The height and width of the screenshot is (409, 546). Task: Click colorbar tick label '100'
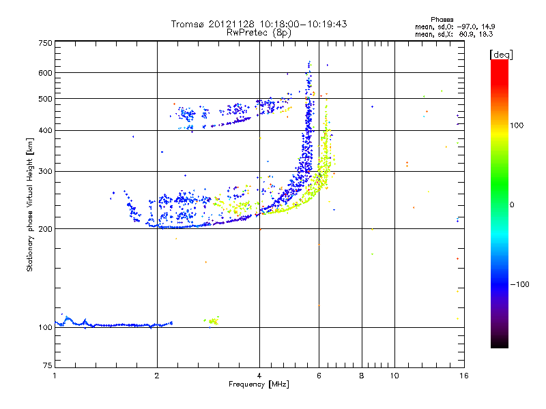click(517, 125)
